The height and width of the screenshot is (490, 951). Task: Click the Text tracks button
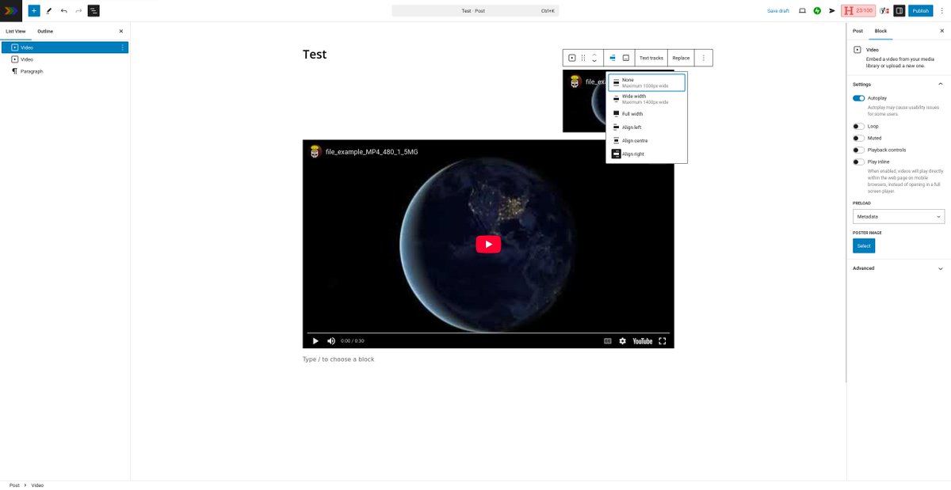[651, 58]
